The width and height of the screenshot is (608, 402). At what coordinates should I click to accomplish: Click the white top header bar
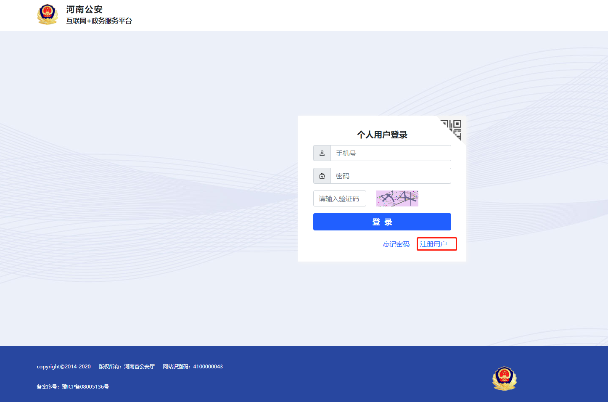coord(336,15)
